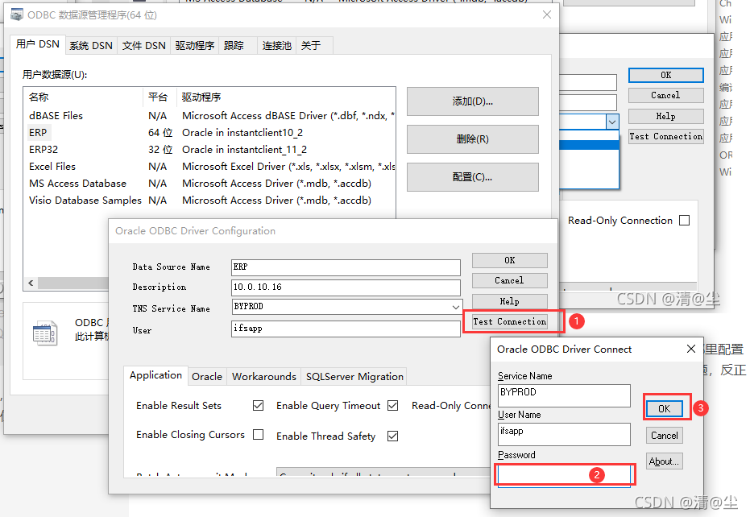750x517 pixels.
Task: Click Cancel in Oracle ODBC Driver Configuration
Action: 509,281
